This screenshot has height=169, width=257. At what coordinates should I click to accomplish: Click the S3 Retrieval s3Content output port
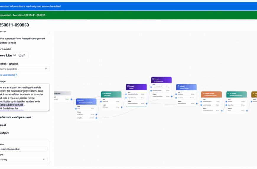click(121, 107)
